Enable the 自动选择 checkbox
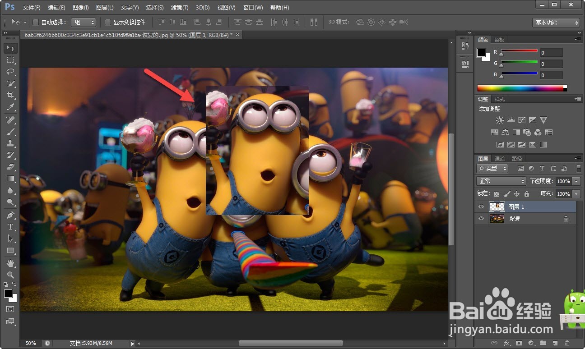The image size is (585, 349). [36, 22]
